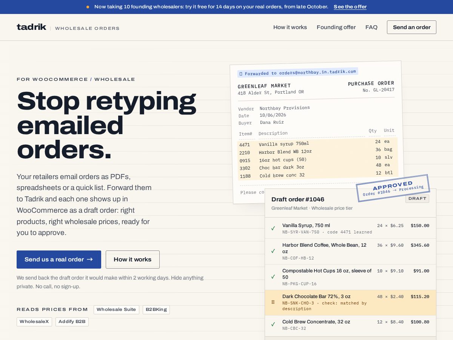
Task: Click the 'NB-PKG-CUP-16' SKU text
Action: 299,284
